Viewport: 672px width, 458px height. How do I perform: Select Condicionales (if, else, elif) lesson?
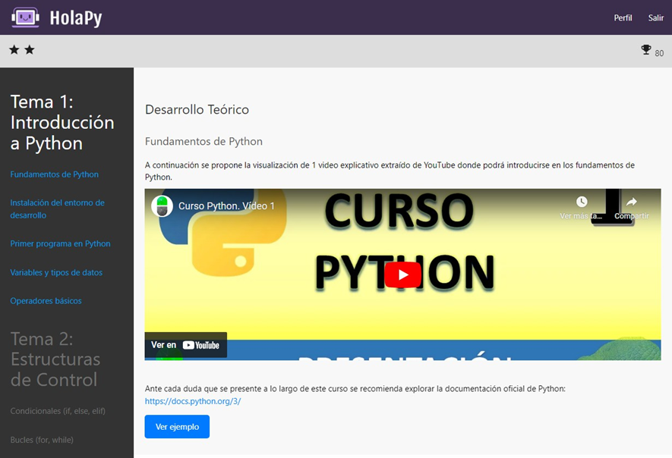pyautogui.click(x=57, y=411)
